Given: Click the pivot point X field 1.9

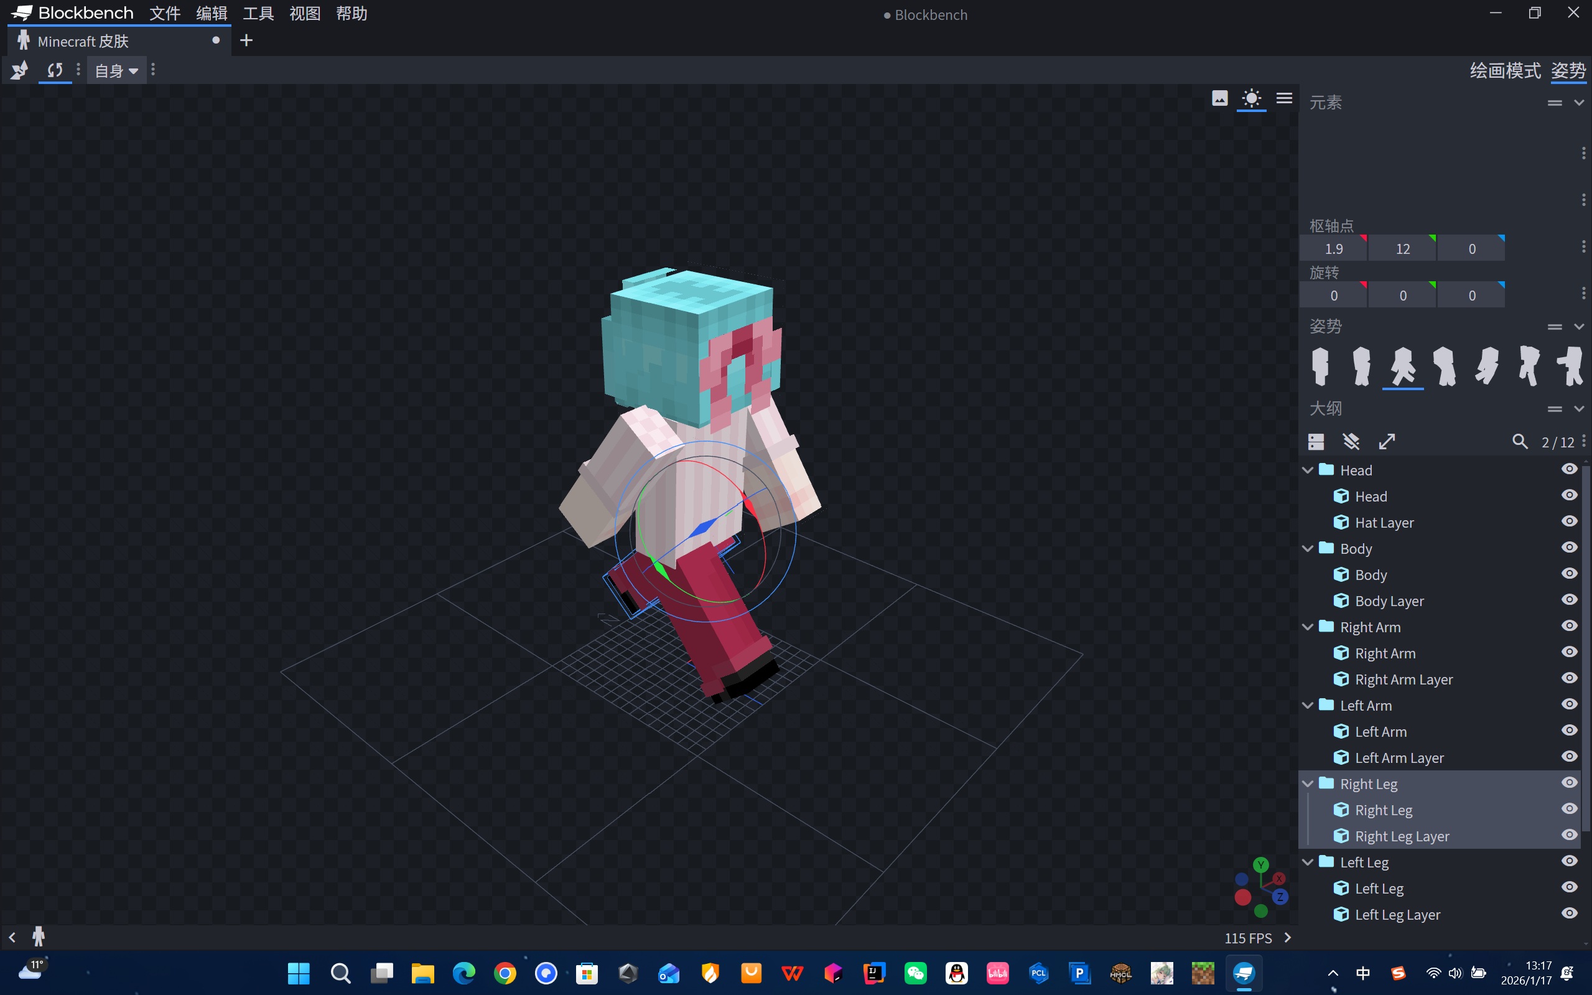Looking at the screenshot, I should [x=1333, y=249].
